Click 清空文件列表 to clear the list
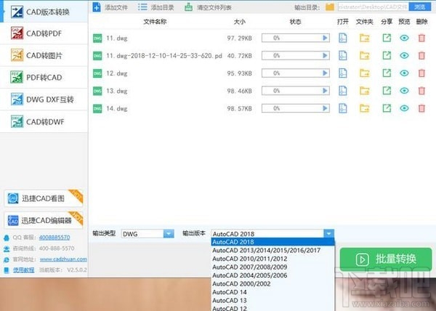 [208, 7]
